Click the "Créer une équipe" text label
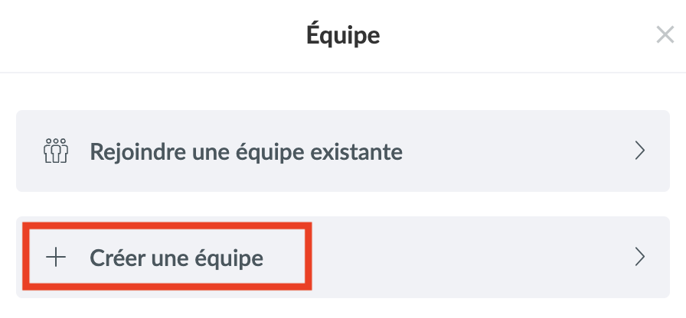The width and height of the screenshot is (686, 318). 176,258
